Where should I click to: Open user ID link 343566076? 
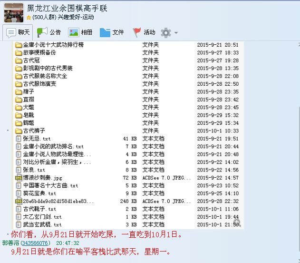click(35, 243)
